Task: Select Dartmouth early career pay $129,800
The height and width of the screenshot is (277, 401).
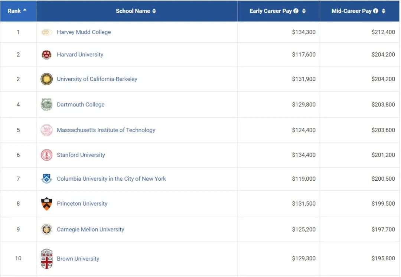Action: [304, 104]
